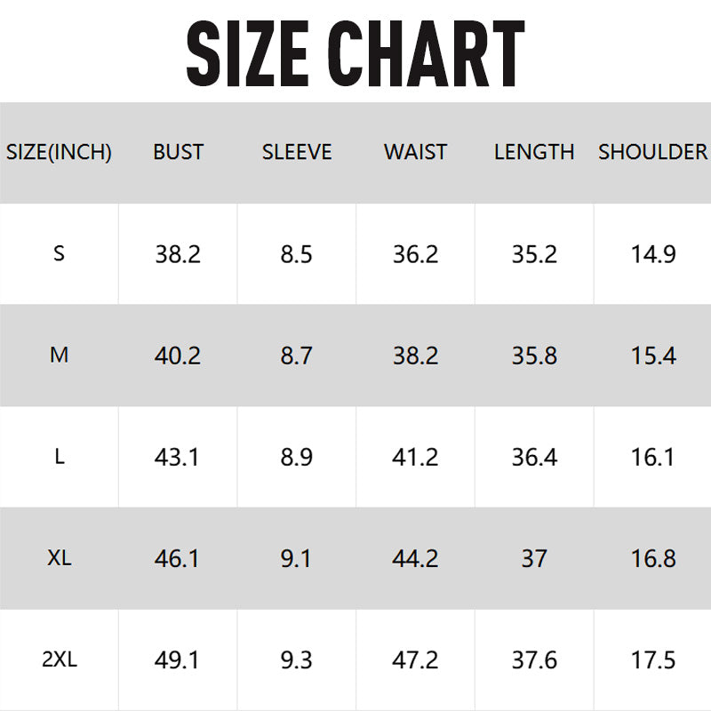Click bust value 38.2 for size S
711x711 pixels.
[x=178, y=254]
